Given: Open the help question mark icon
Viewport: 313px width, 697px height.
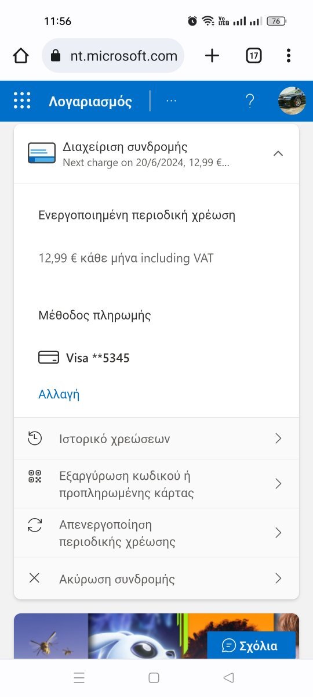Looking at the screenshot, I should [250, 101].
